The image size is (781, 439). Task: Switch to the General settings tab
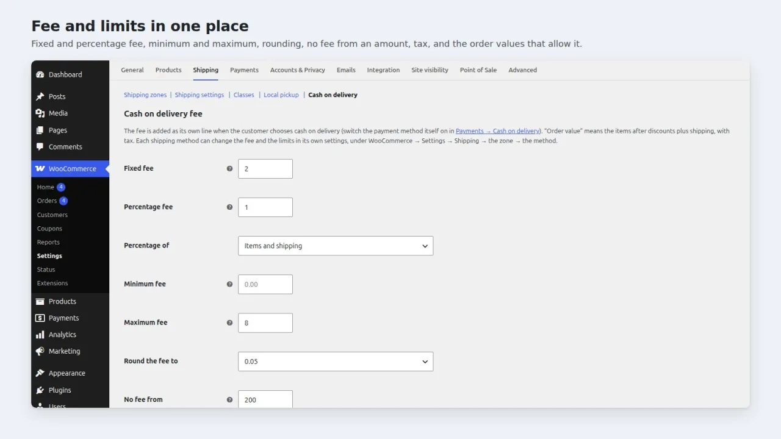pyautogui.click(x=132, y=70)
